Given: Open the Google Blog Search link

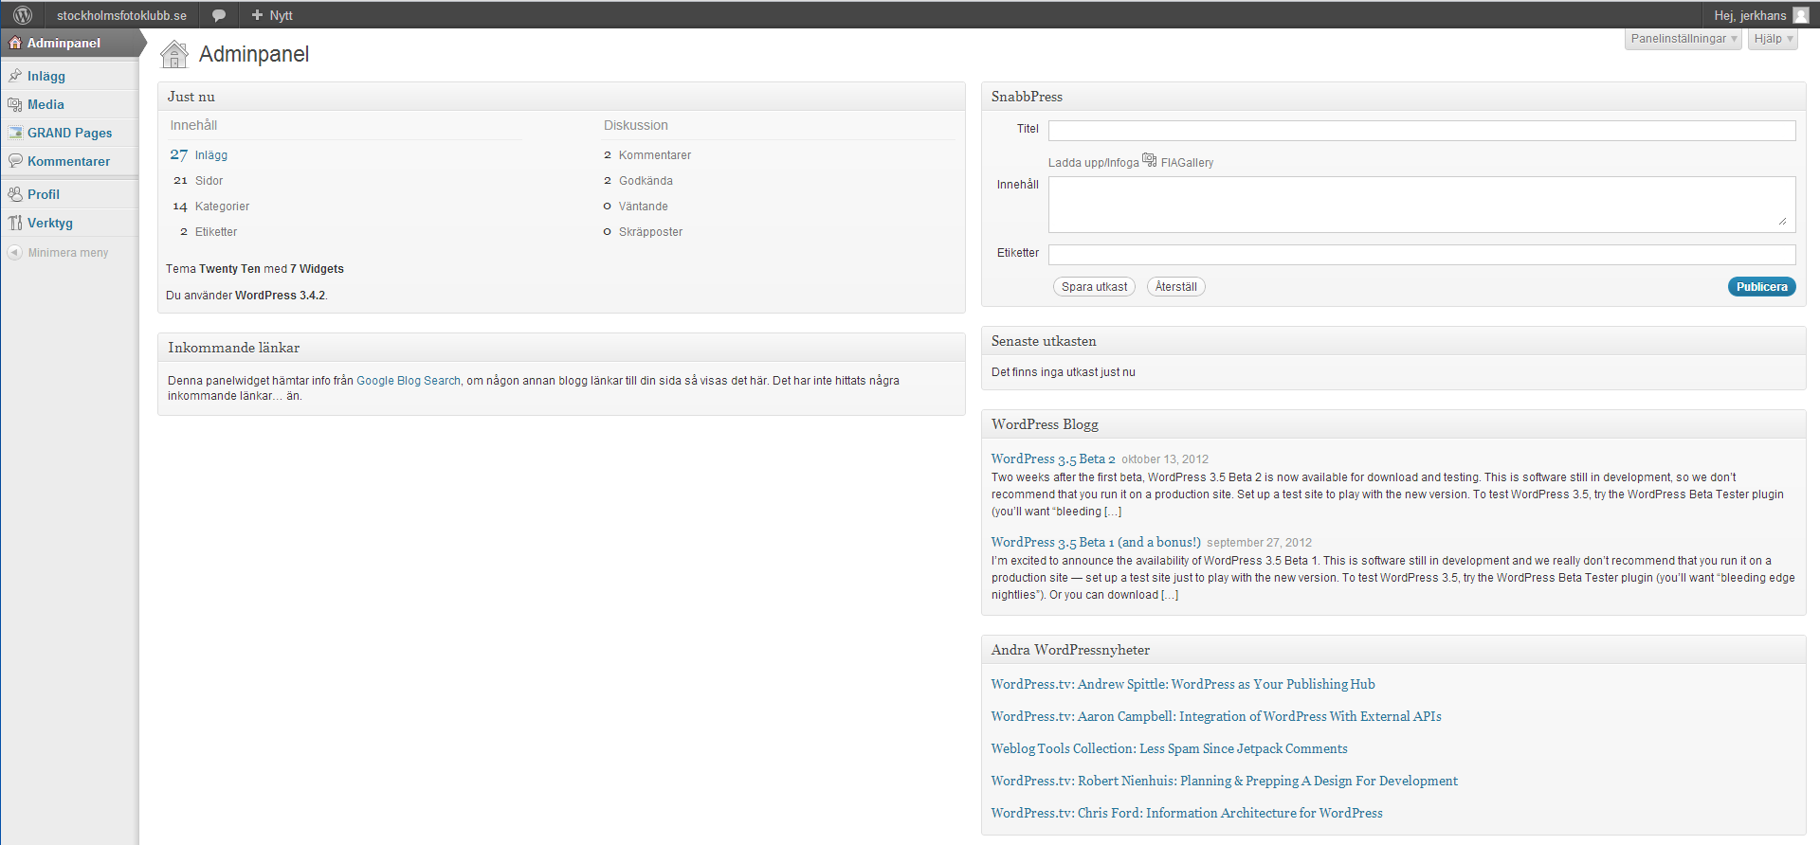Looking at the screenshot, I should [x=409, y=381].
